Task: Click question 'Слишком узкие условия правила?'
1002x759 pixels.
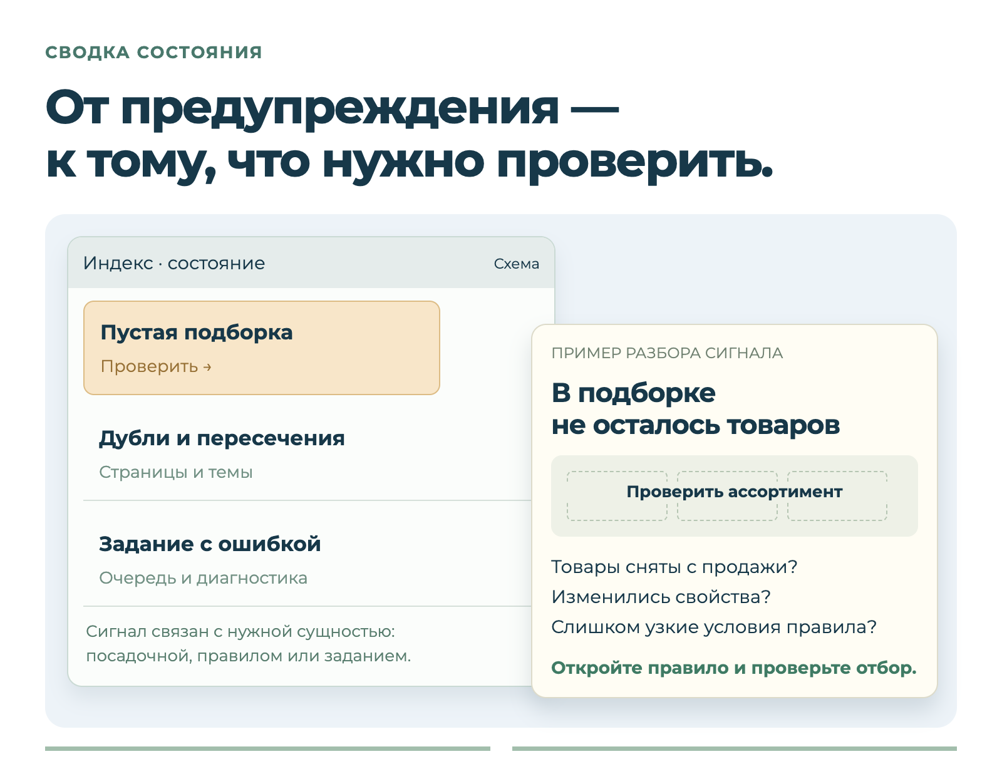Action: pos(714,627)
